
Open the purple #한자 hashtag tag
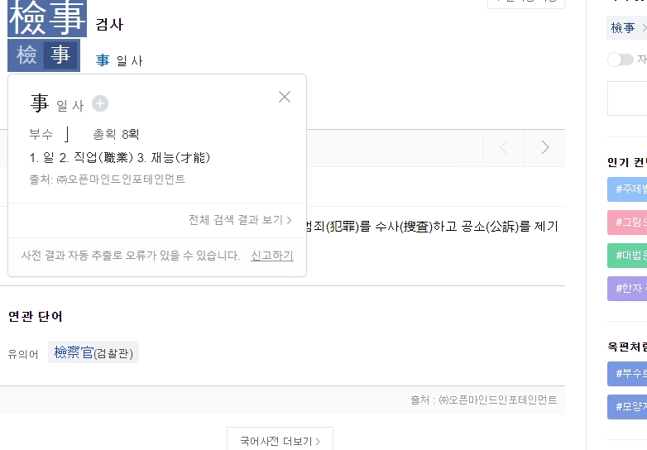[627, 289]
